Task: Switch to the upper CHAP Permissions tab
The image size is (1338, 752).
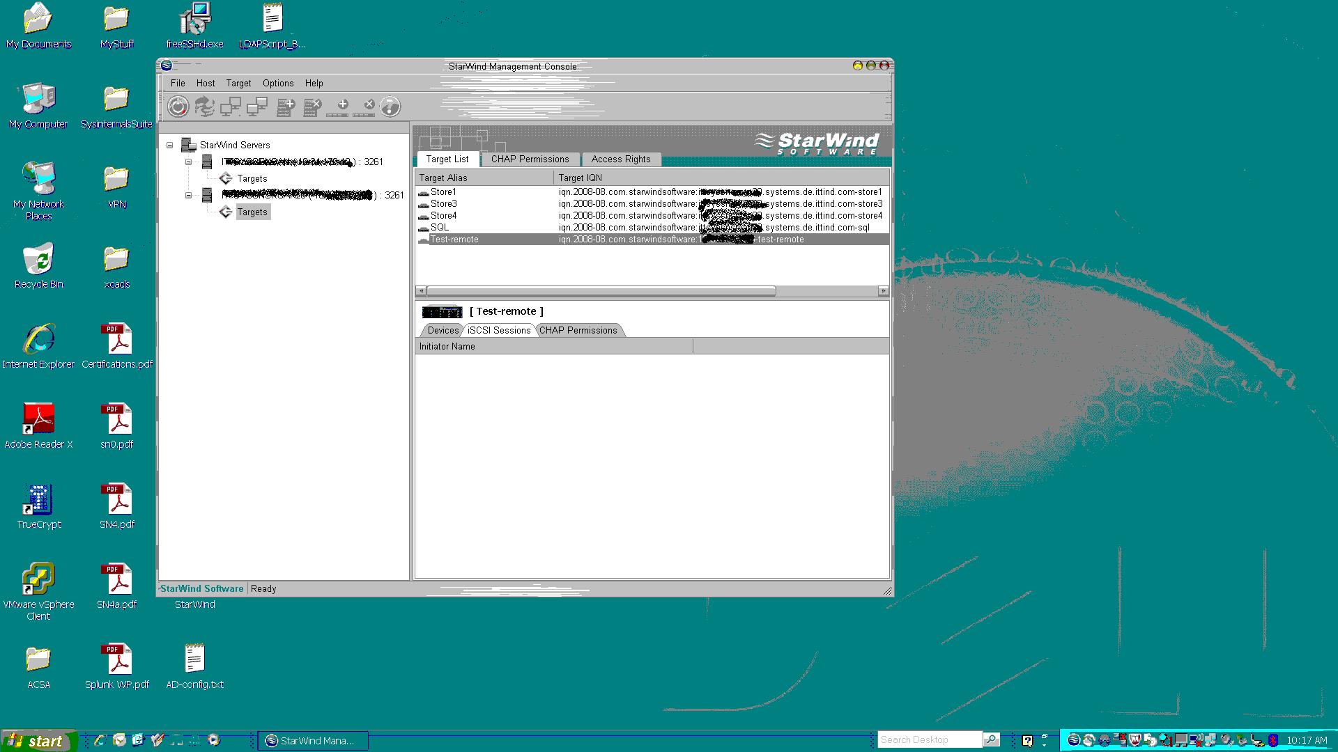Action: (530, 159)
